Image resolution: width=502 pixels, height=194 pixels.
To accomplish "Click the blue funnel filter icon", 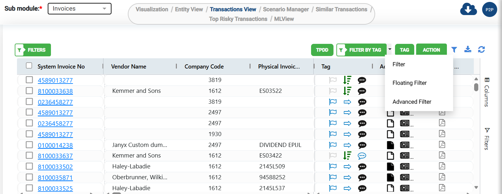I will coord(454,50).
